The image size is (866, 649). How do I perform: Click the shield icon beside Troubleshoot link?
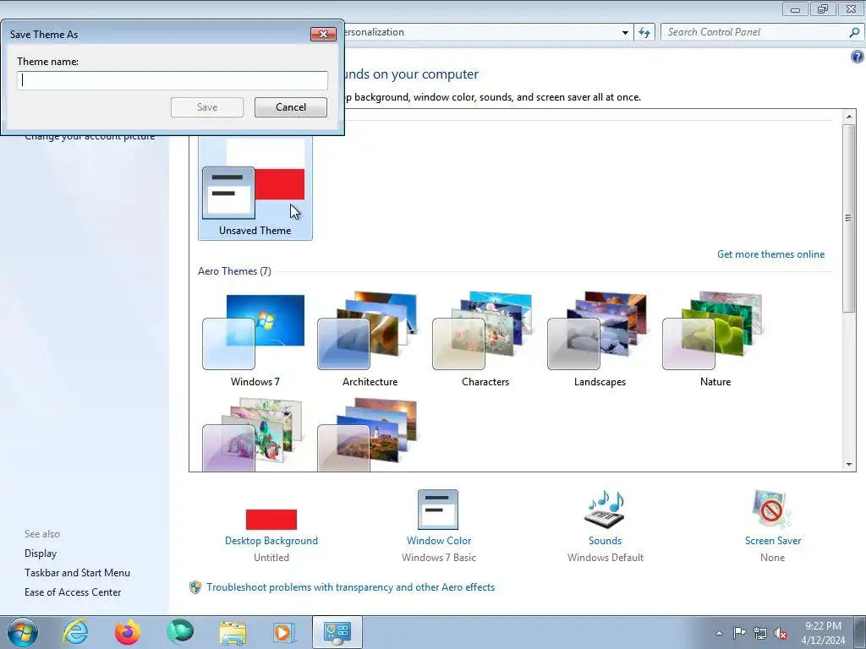click(x=195, y=587)
